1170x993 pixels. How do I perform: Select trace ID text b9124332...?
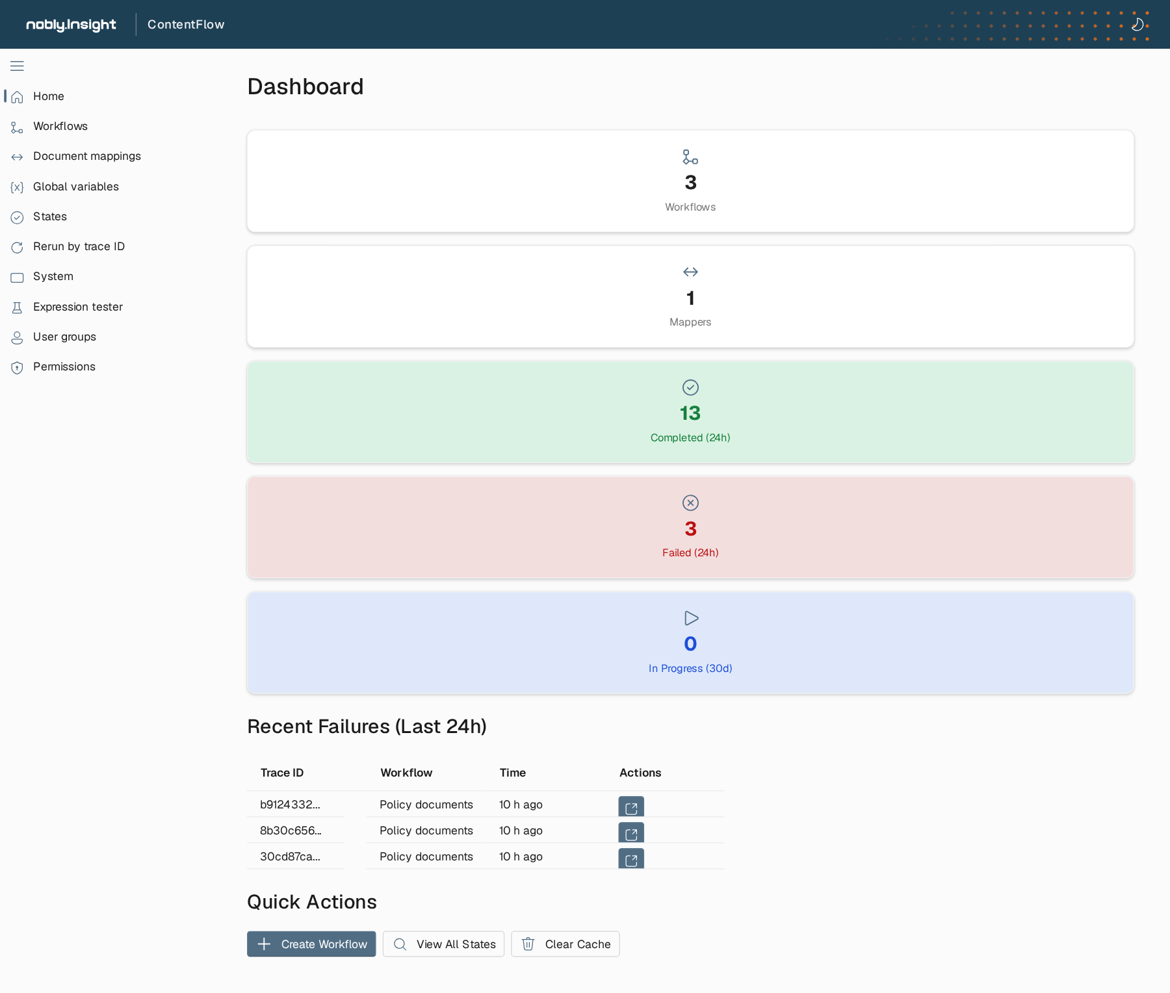pos(290,805)
